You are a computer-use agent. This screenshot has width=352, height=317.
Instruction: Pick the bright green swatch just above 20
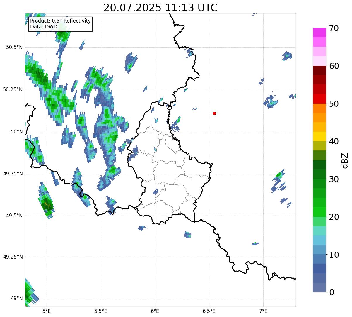pos(319,212)
